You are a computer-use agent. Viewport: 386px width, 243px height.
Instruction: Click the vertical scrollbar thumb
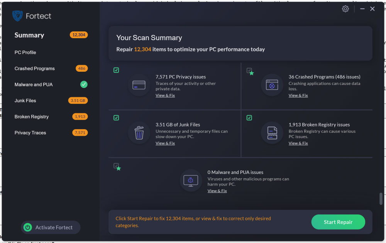click(381, 199)
